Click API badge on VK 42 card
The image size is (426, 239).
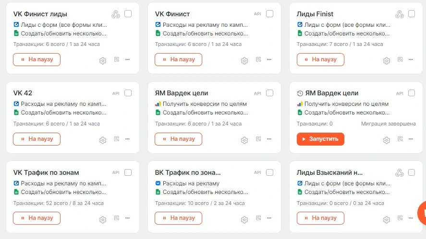coord(116,93)
